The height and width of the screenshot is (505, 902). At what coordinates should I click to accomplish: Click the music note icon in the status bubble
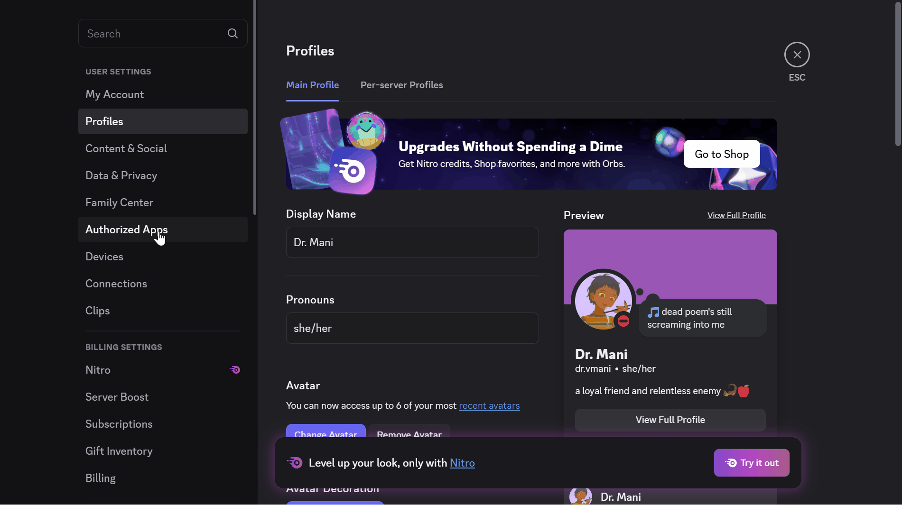pos(654,312)
